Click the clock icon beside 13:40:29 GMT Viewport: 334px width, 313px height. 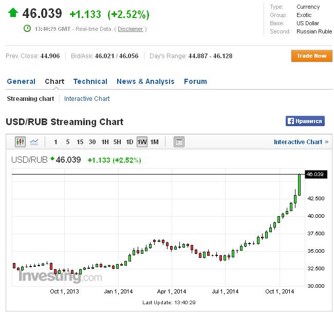(27, 28)
